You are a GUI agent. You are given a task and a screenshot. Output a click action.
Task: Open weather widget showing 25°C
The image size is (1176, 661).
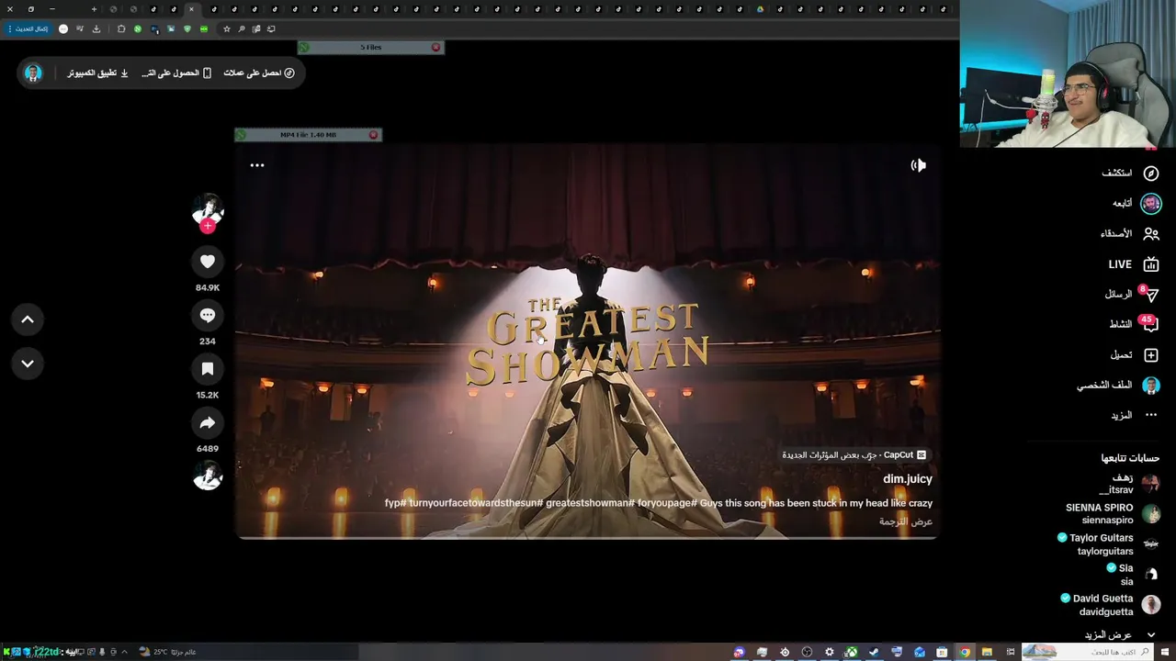coord(167,652)
